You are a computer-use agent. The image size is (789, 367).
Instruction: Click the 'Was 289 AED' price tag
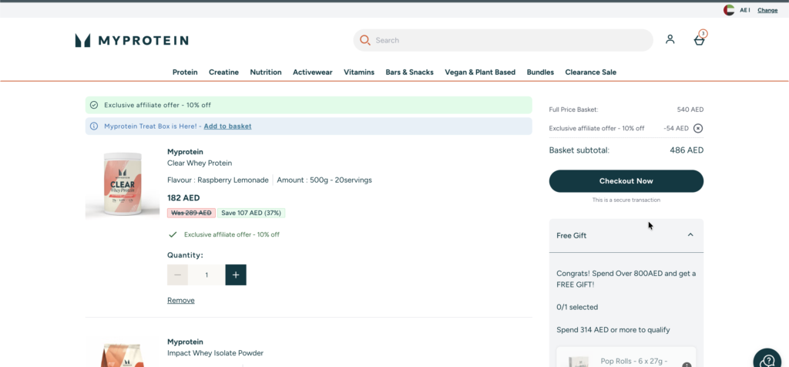coord(191,213)
